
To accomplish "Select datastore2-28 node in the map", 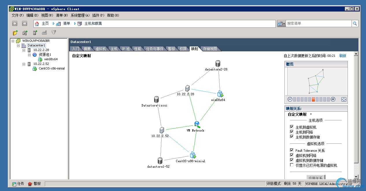I will pos(218,64).
